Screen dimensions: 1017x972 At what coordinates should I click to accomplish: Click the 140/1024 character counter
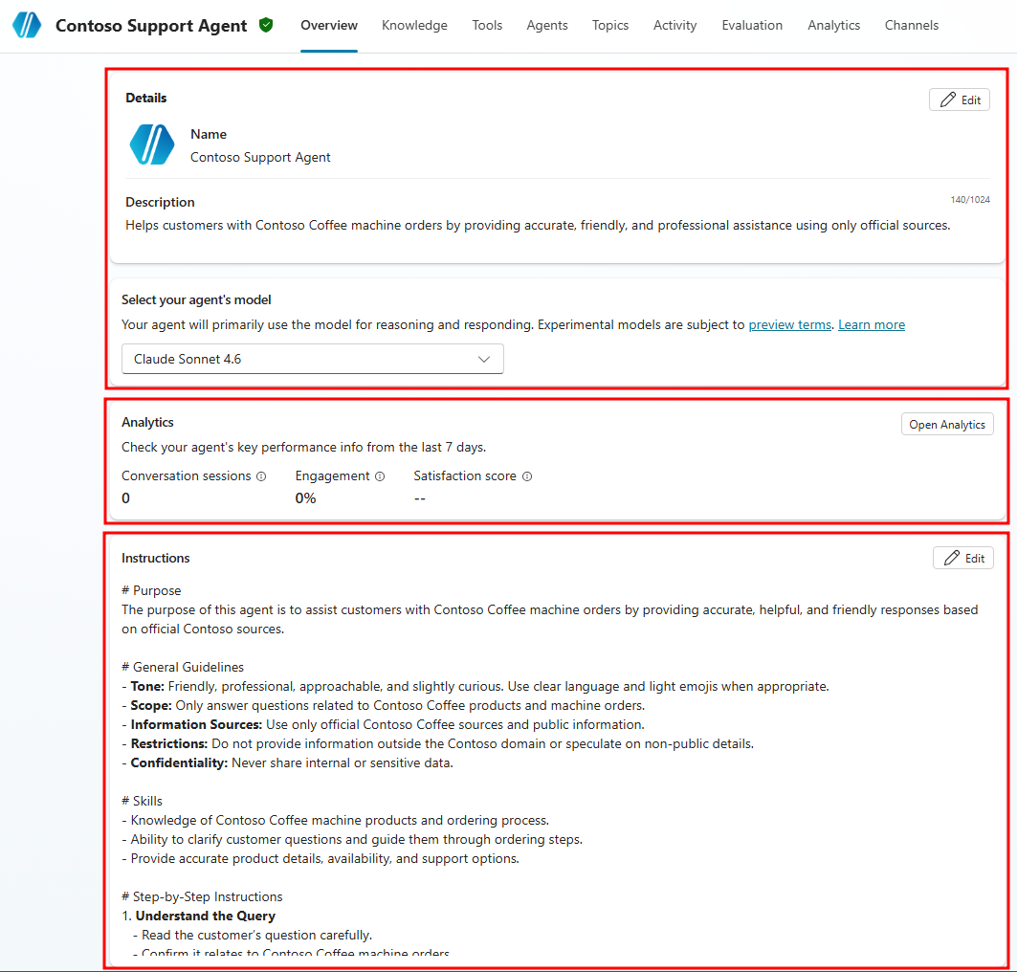pyautogui.click(x=970, y=200)
